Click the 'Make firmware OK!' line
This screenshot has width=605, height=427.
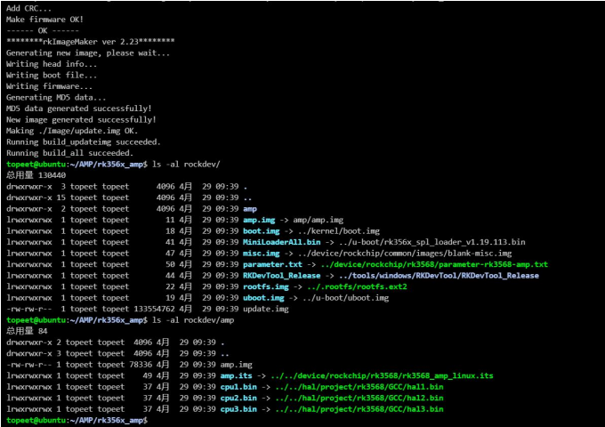[44, 20]
